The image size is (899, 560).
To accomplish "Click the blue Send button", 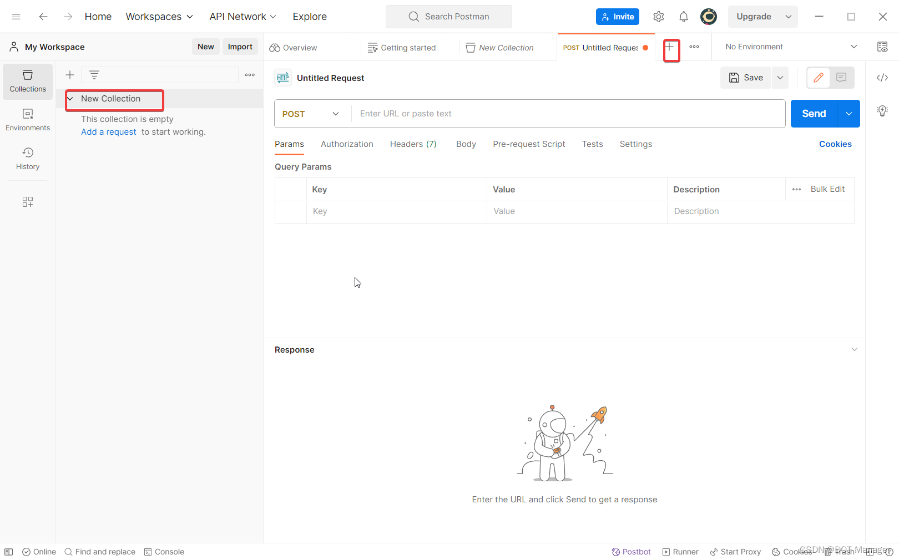I will pos(814,114).
